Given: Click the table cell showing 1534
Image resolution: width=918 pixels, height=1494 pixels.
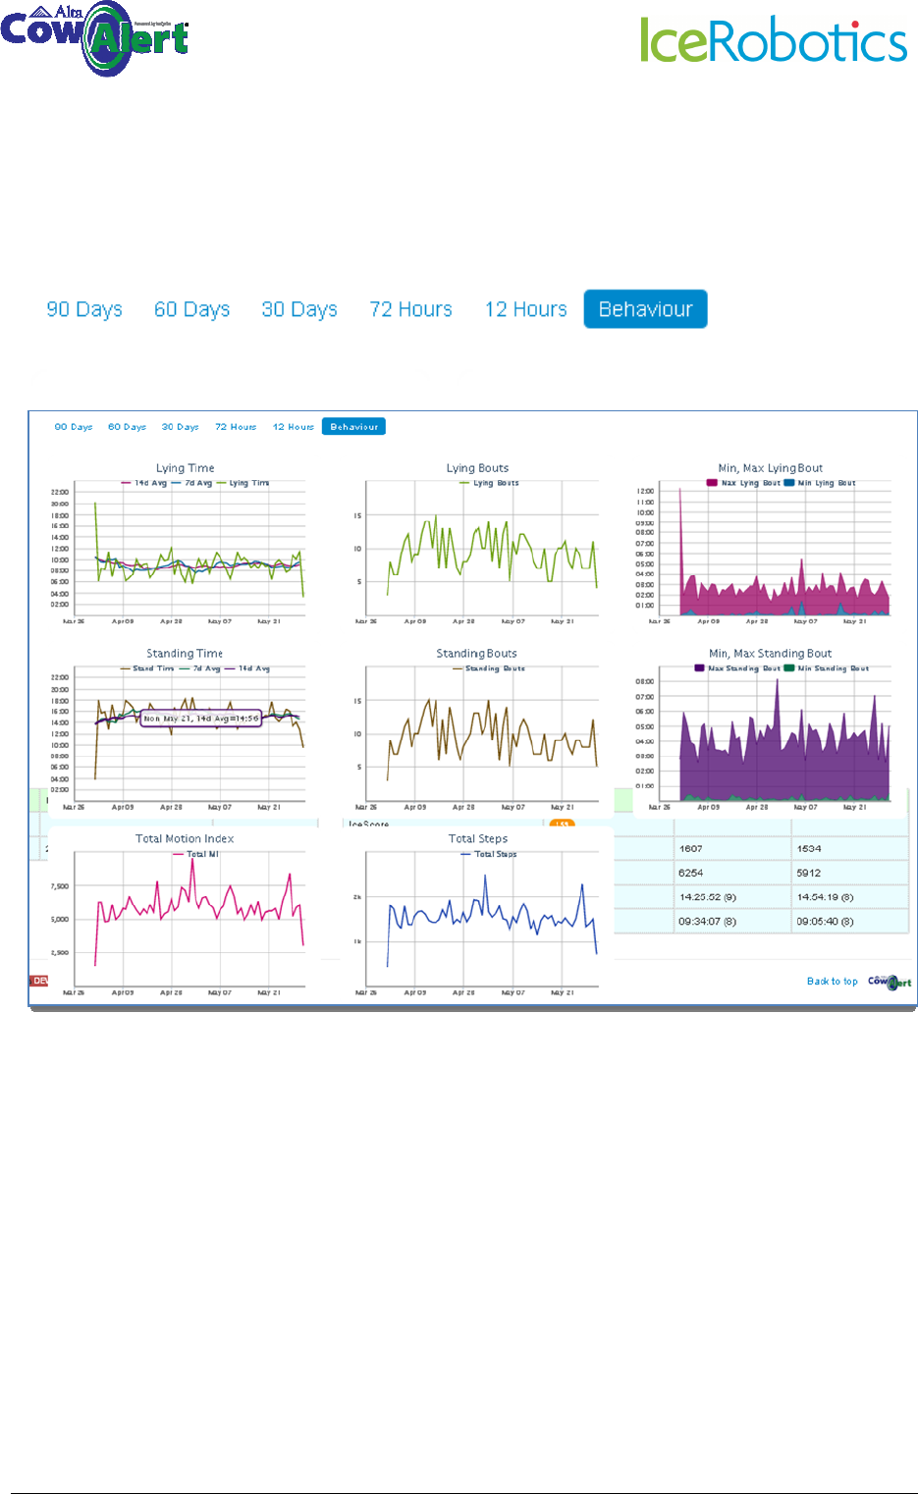Looking at the screenshot, I should click(x=850, y=848).
